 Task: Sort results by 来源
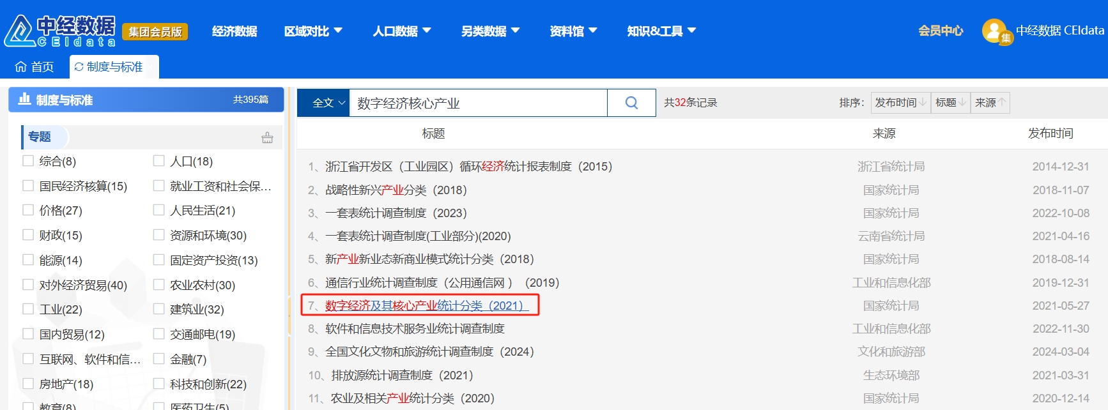coord(990,103)
